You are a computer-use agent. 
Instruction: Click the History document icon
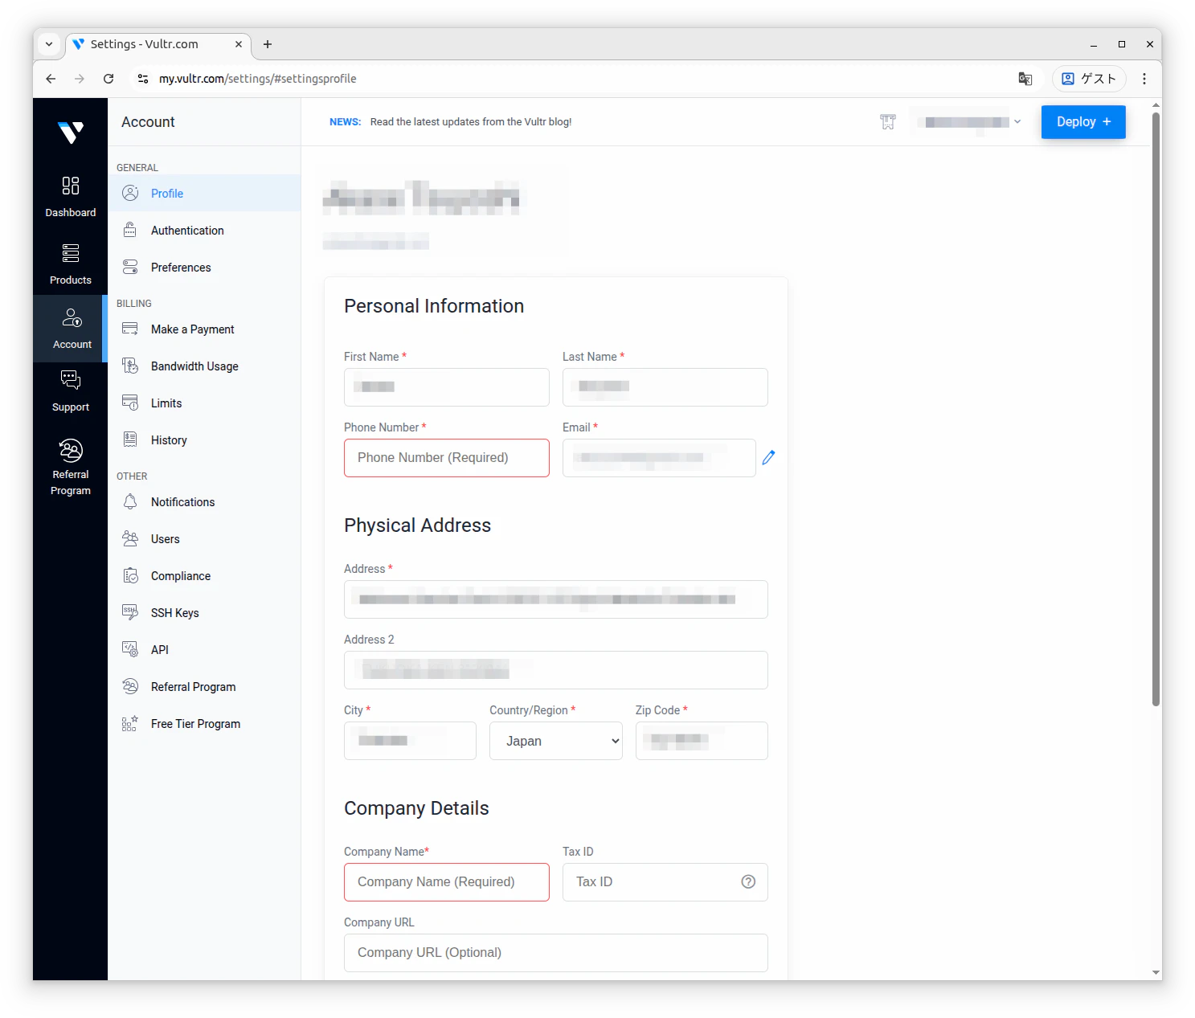[x=130, y=439]
